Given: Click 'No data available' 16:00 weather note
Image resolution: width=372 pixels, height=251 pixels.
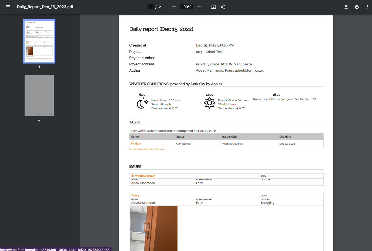Looking at the screenshot, I should tap(284, 99).
